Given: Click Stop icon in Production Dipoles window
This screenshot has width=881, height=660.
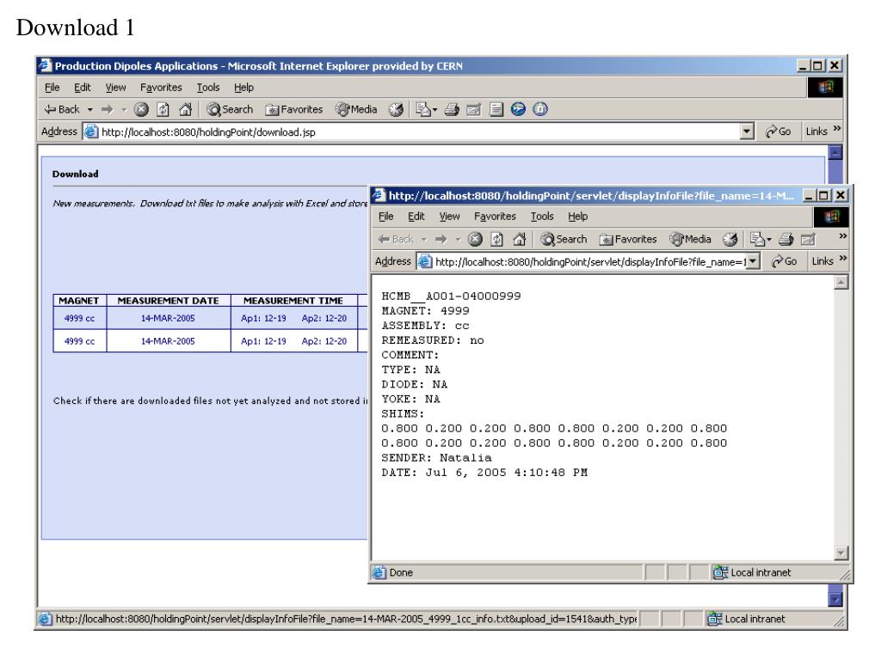Looking at the screenshot, I should point(141,109).
